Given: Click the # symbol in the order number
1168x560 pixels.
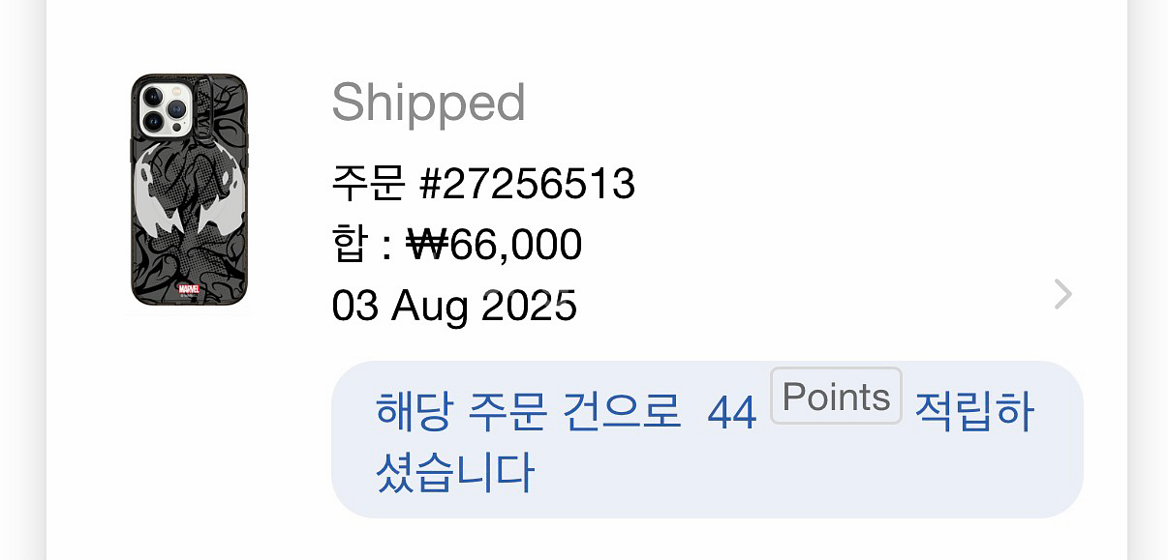Looking at the screenshot, I should coord(429,183).
